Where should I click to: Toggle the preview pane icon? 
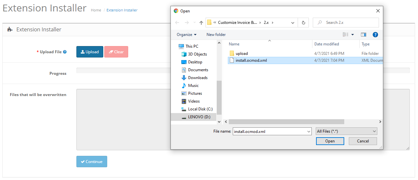pyautogui.click(x=364, y=35)
